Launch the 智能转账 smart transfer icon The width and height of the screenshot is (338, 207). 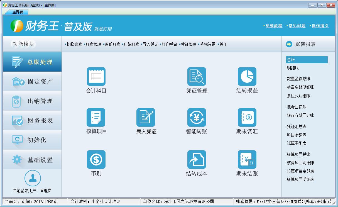pos(197,117)
